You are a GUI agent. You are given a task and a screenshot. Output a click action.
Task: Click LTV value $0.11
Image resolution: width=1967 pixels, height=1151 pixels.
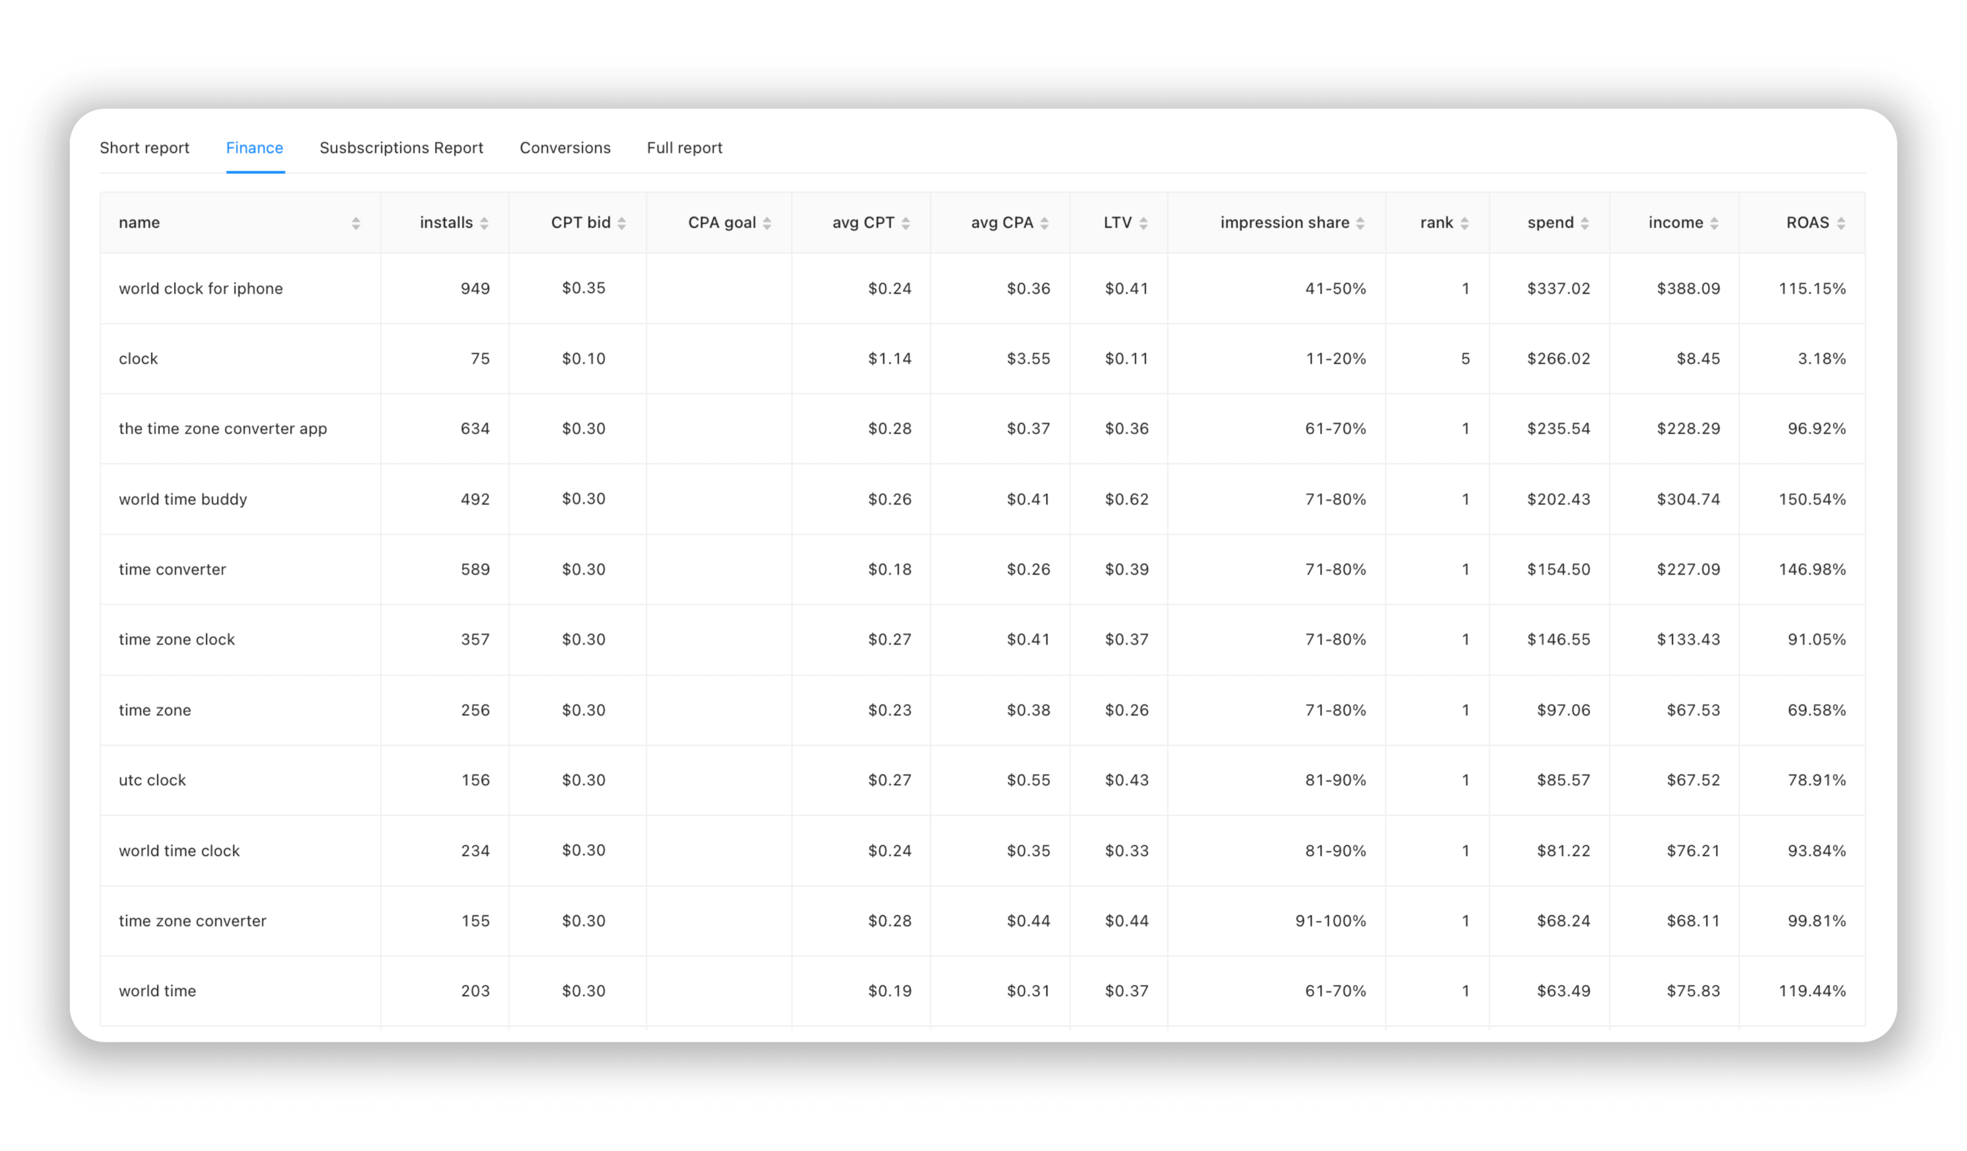tap(1126, 358)
